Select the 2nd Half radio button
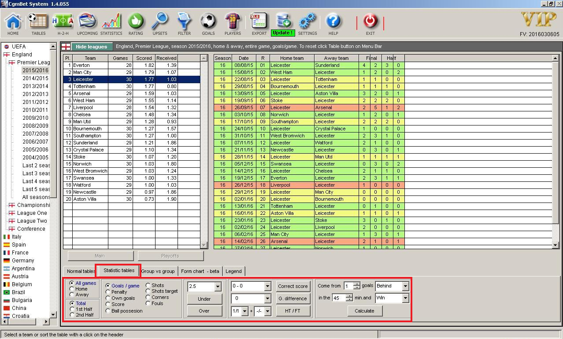563x339 pixels. 72,315
